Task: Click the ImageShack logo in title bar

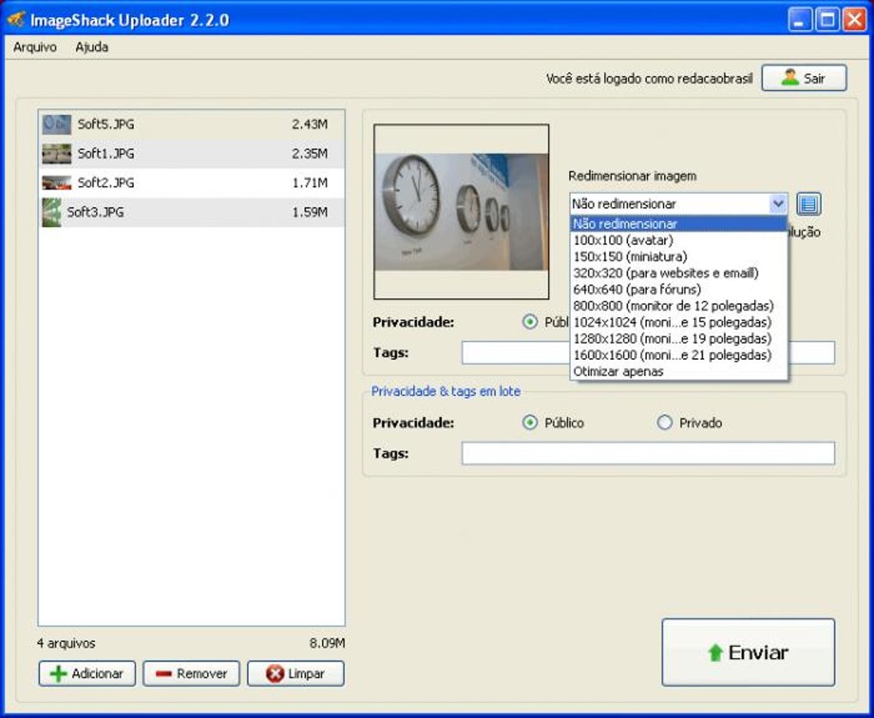Action: tap(15, 20)
